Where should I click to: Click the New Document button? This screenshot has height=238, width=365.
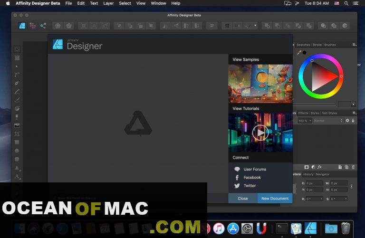(x=275, y=199)
